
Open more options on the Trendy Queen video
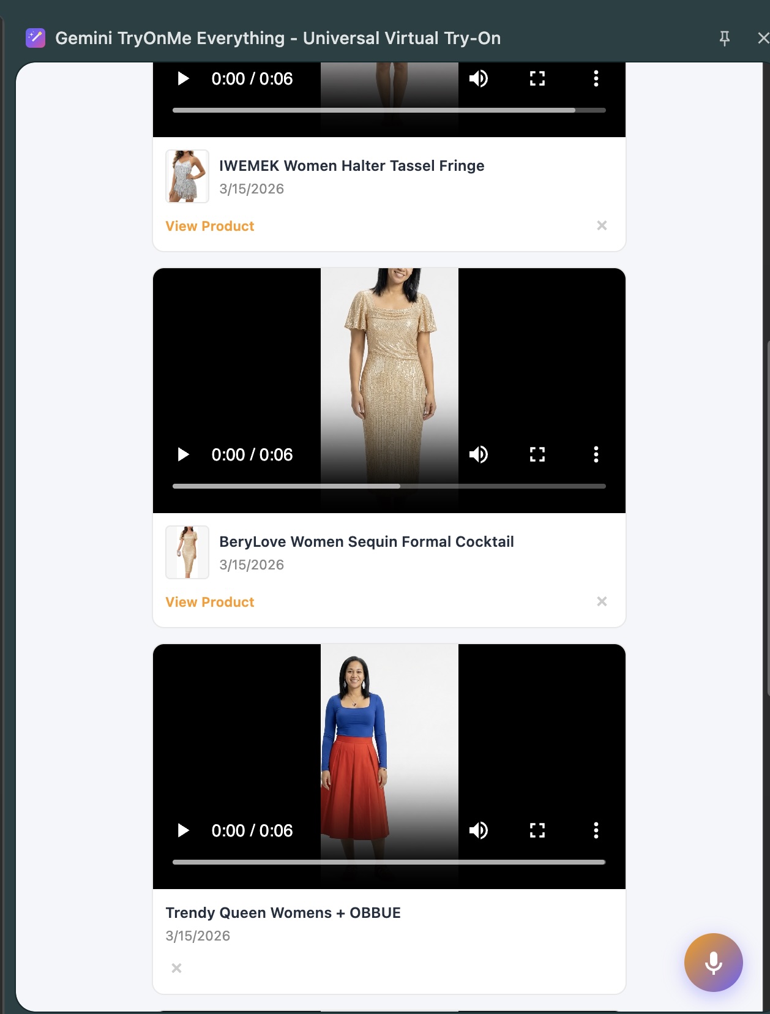pos(596,830)
